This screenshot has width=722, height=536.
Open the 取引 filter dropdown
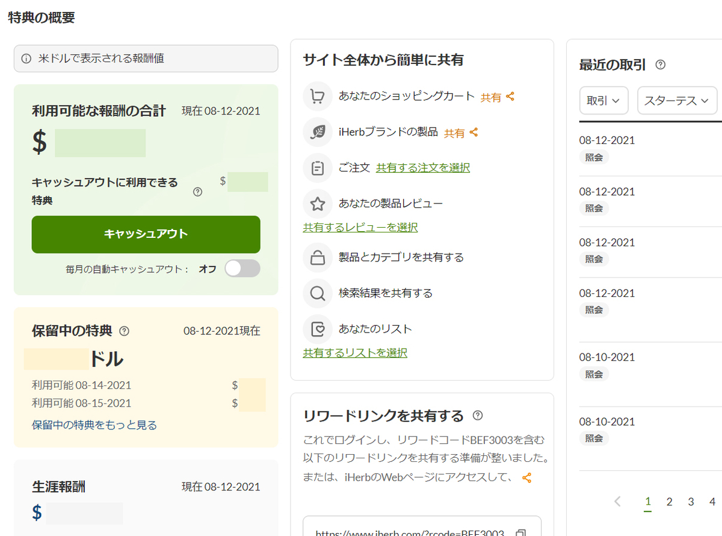pos(603,101)
